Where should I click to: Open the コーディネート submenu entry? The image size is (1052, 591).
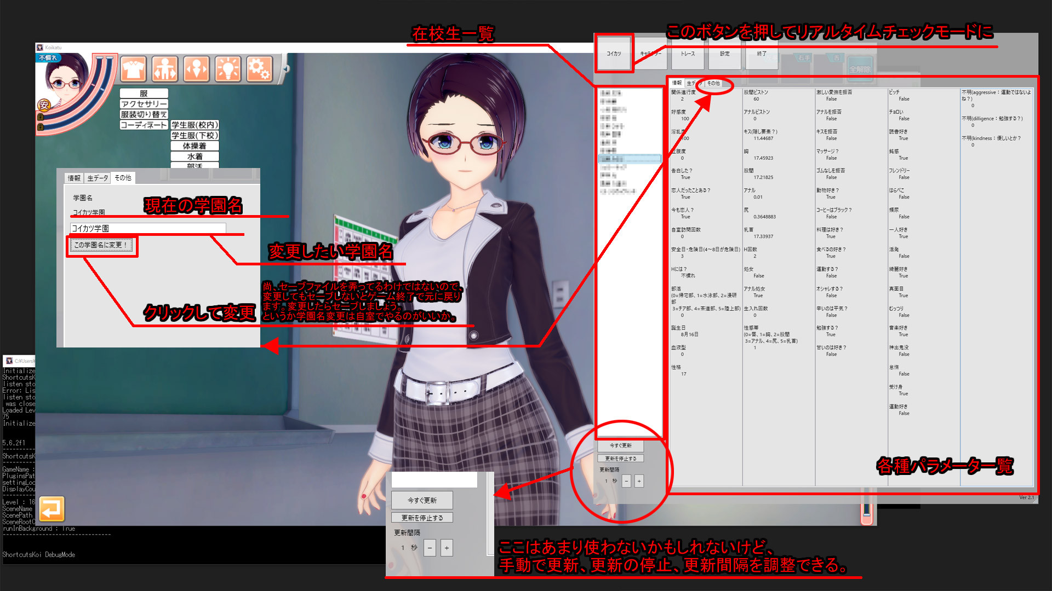point(144,125)
